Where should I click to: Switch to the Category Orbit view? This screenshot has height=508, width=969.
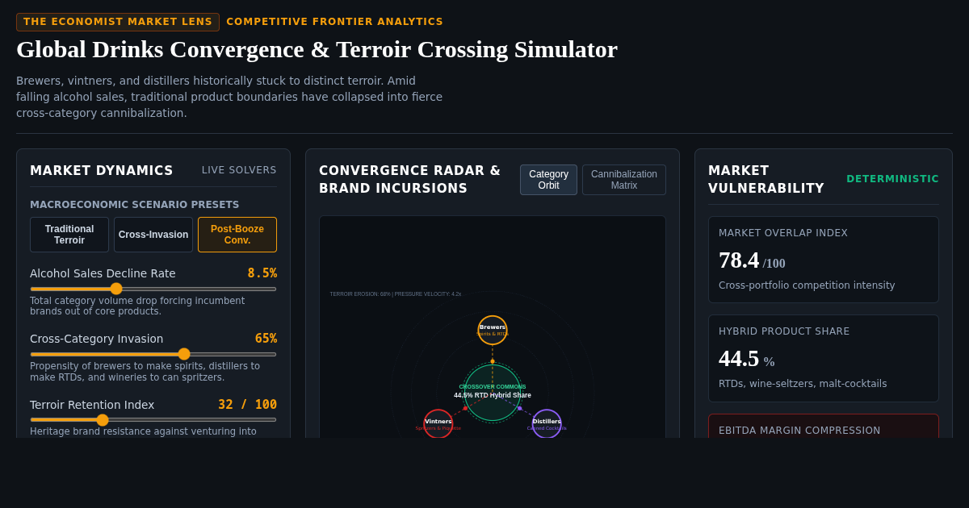tap(548, 180)
